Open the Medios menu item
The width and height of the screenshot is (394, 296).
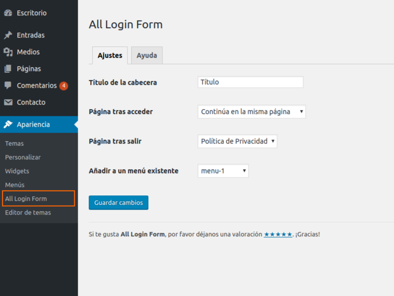click(39, 52)
